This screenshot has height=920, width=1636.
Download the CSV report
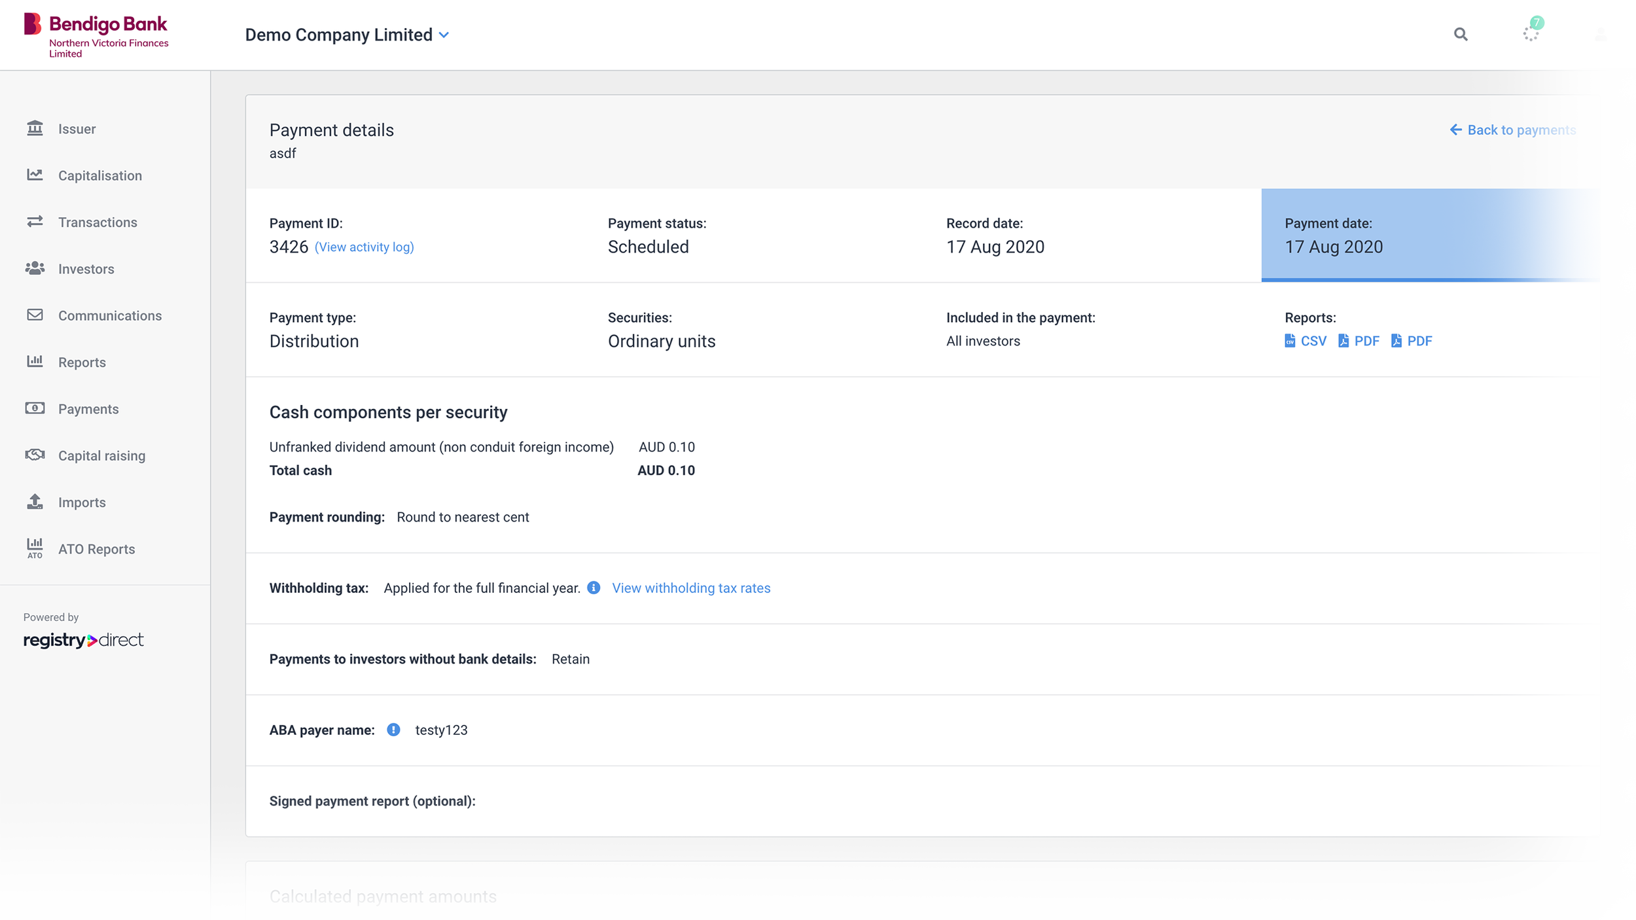[1305, 341]
